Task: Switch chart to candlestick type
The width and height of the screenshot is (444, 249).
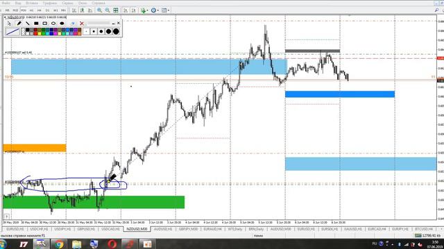Action: [82, 10]
